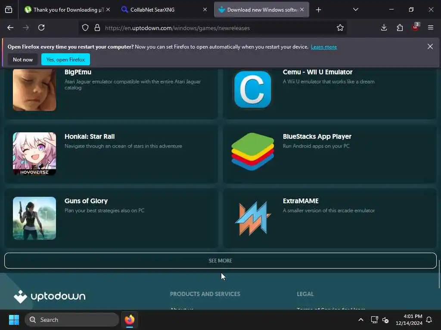Click the Guns of Glory thumbnail
Screen dimensions: 441x330
tap(34, 218)
